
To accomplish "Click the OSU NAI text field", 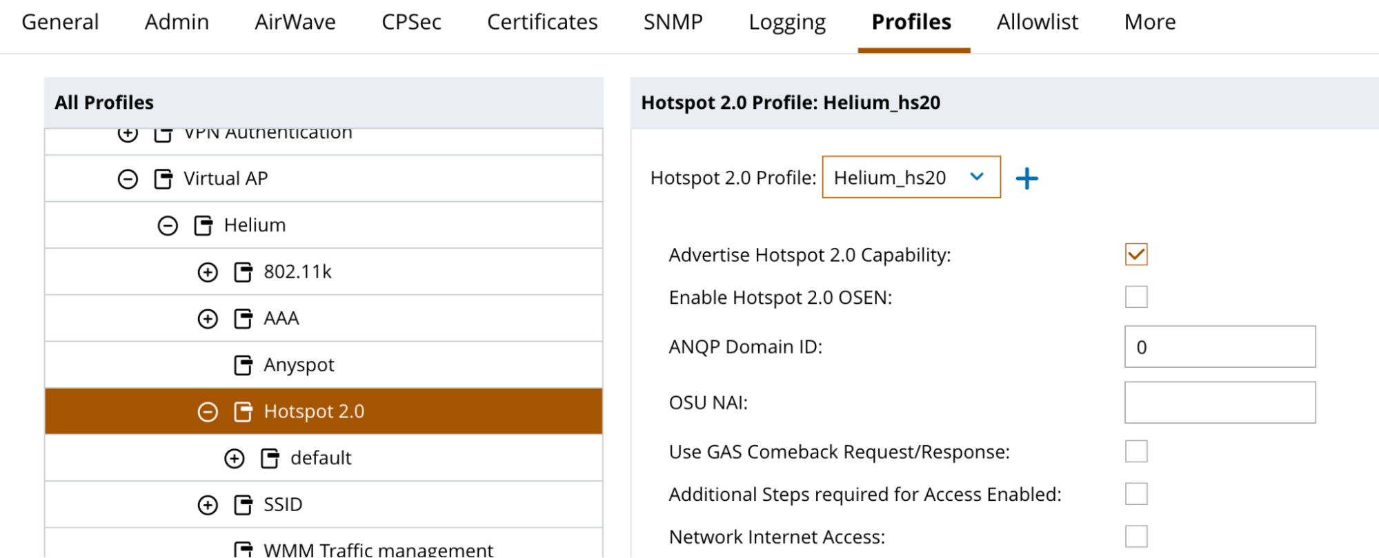I will 1219,402.
